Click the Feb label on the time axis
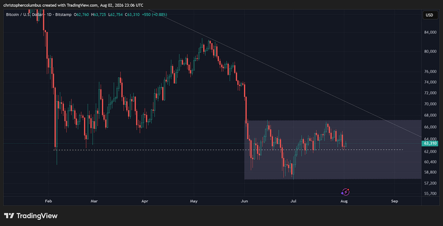This screenshot has width=443, height=226. click(x=48, y=201)
